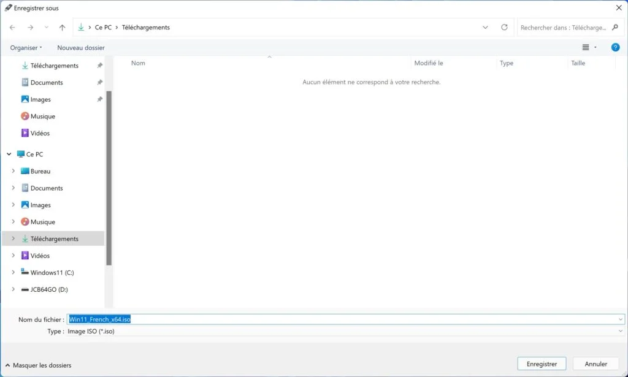
Task: Select Musique under Ce PC
Action: (x=42, y=222)
